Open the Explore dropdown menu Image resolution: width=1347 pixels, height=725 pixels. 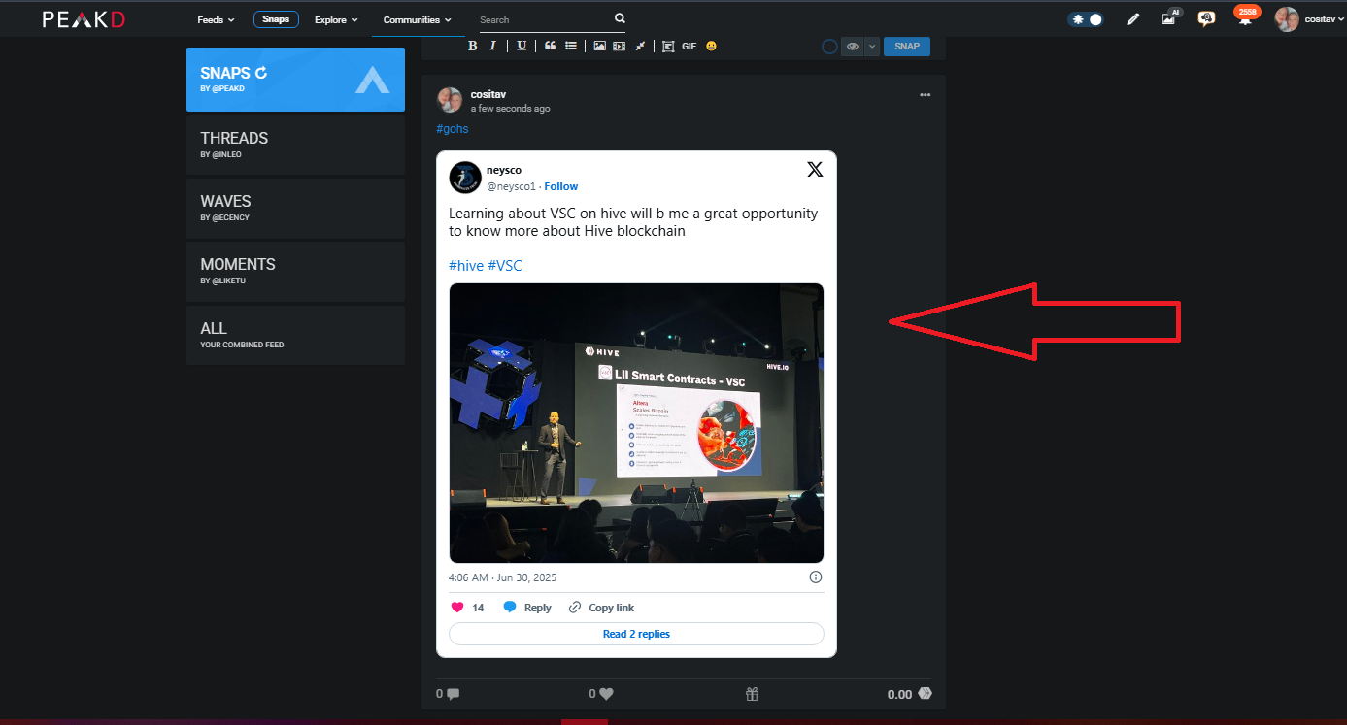coord(336,19)
